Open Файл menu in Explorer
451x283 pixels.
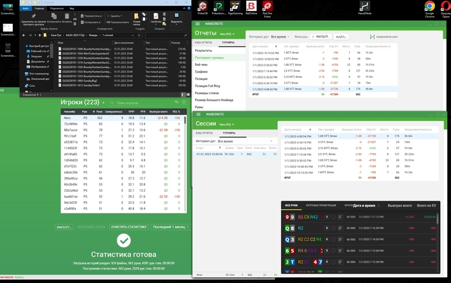(26, 8)
